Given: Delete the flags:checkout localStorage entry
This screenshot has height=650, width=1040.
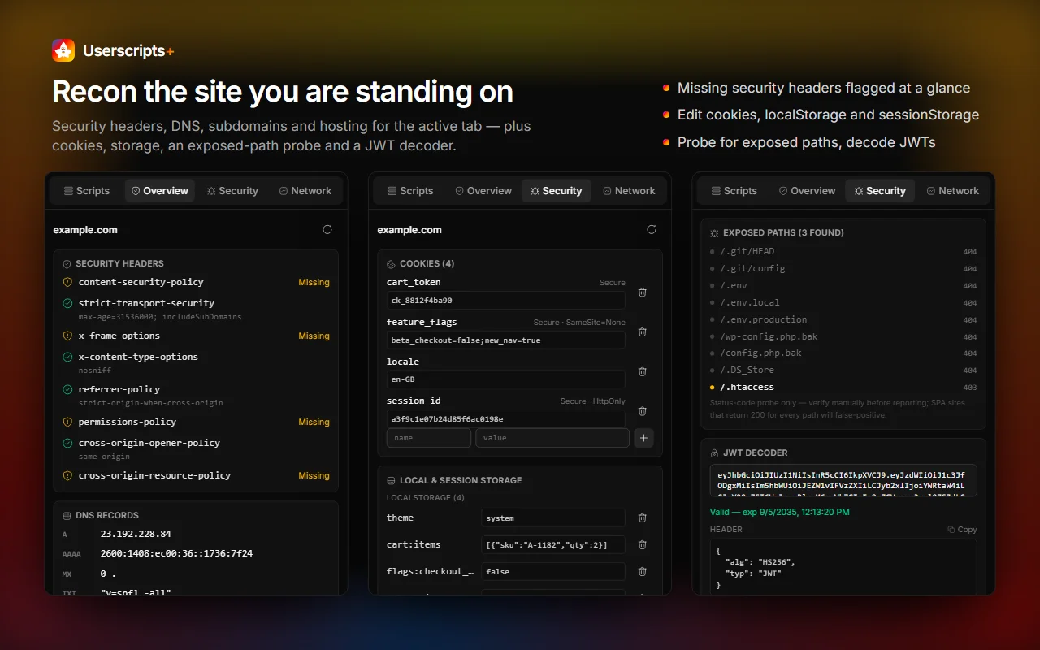Looking at the screenshot, I should point(642,571).
